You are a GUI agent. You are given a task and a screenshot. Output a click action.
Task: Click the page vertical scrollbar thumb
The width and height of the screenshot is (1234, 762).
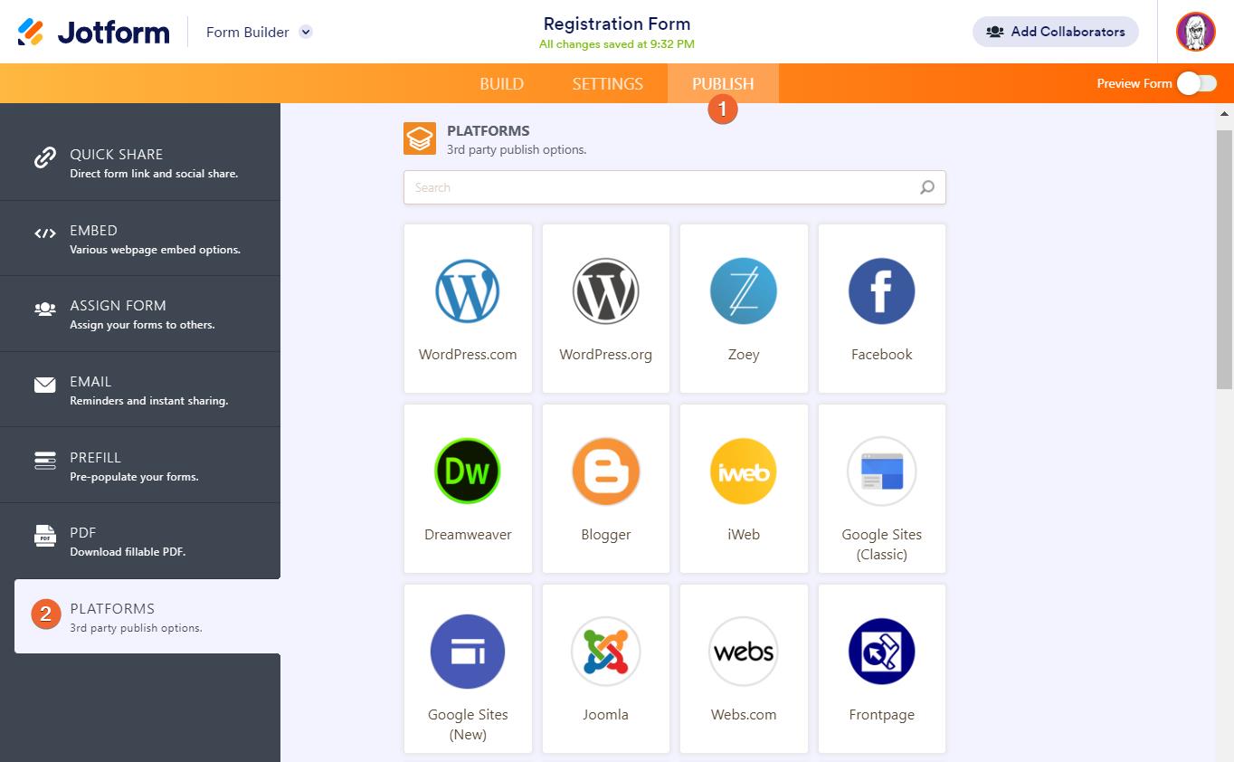1225,260
